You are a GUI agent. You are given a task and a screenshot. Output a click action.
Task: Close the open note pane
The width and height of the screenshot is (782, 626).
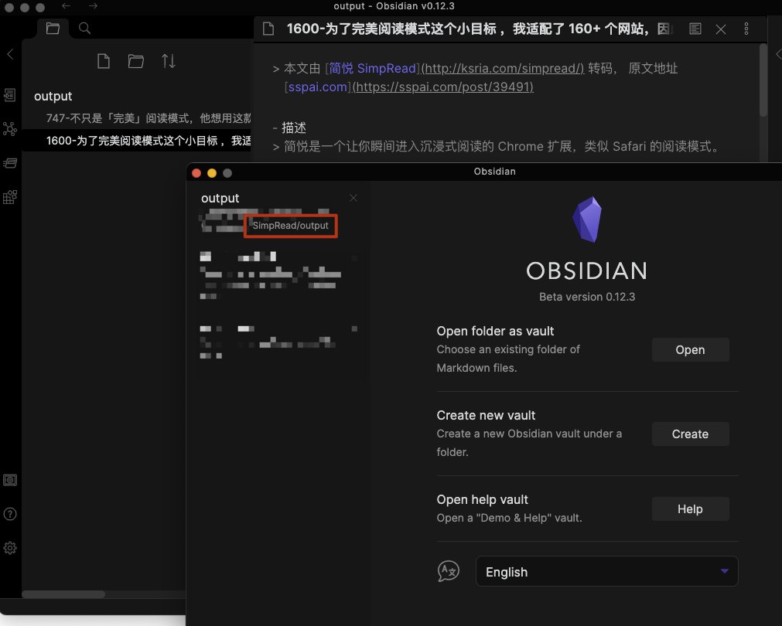[721, 29]
